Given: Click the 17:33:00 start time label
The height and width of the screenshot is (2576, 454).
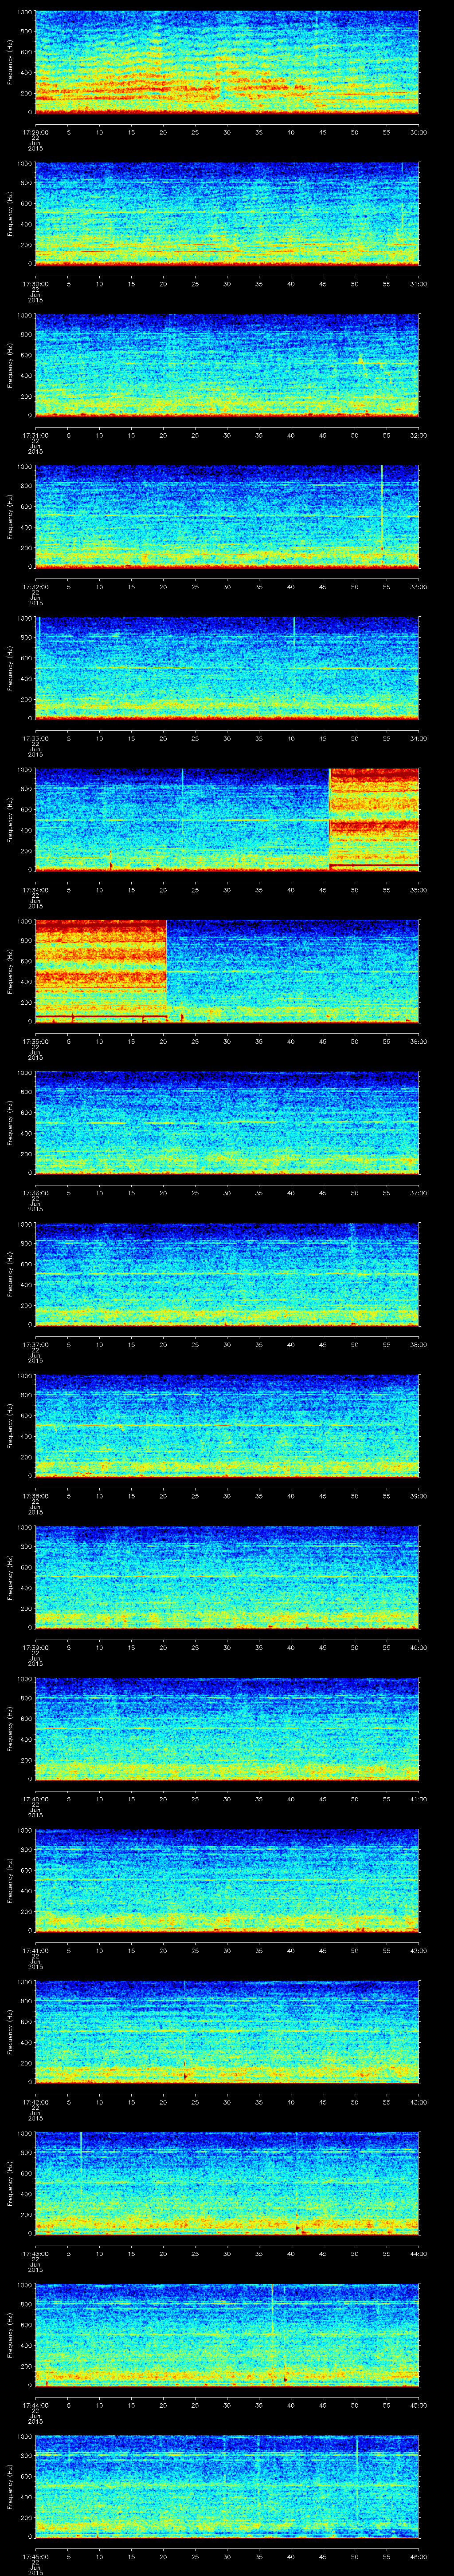Looking at the screenshot, I should (35, 738).
